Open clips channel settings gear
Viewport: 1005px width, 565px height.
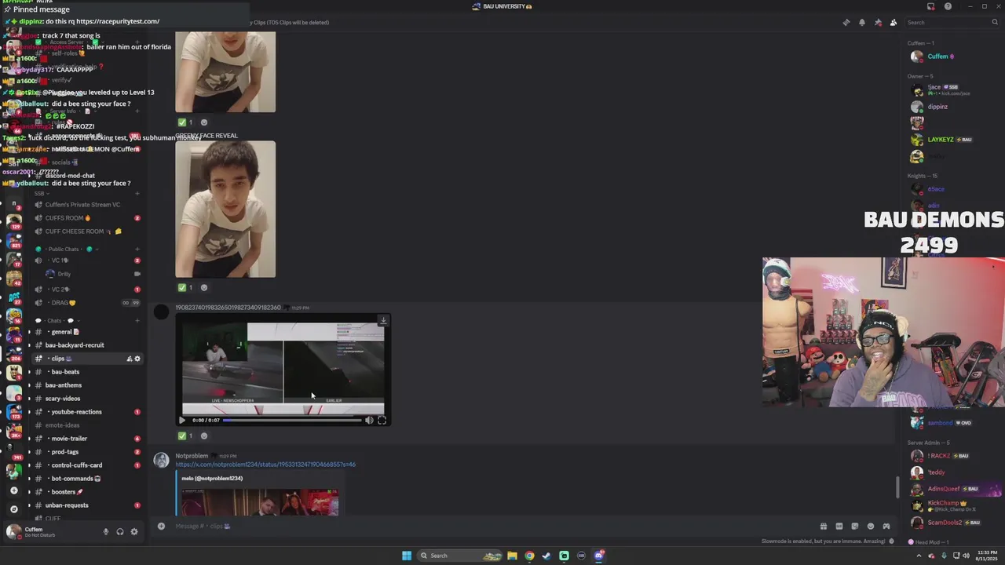click(x=137, y=359)
